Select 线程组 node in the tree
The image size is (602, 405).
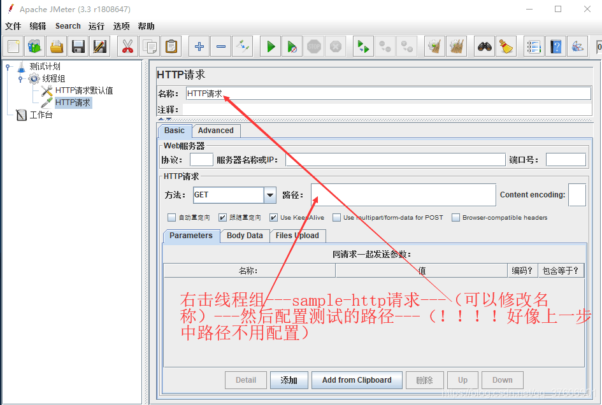pos(54,79)
